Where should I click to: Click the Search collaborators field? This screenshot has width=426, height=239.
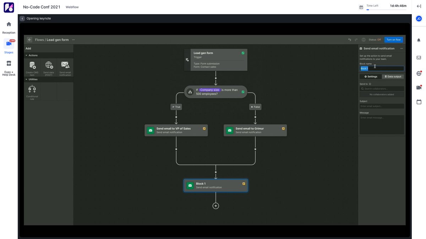tap(382, 89)
